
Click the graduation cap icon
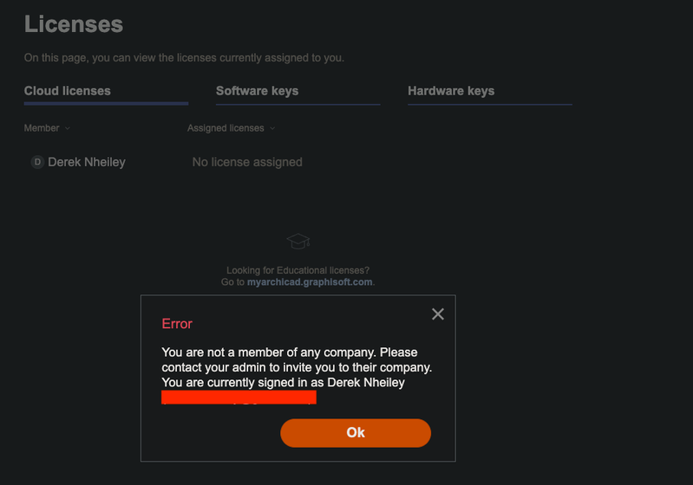(x=298, y=241)
